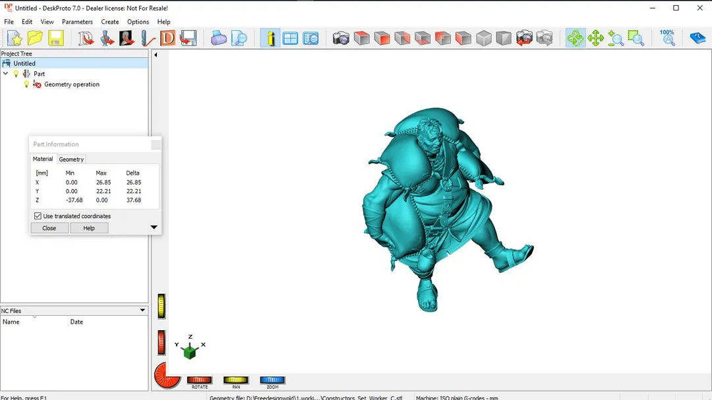Click the yellow PAN thumbwheel
Image resolution: width=712 pixels, height=400 pixels.
[235, 380]
